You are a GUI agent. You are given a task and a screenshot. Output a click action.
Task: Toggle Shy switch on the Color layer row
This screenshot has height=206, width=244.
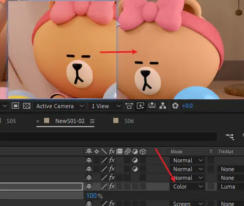point(89,187)
